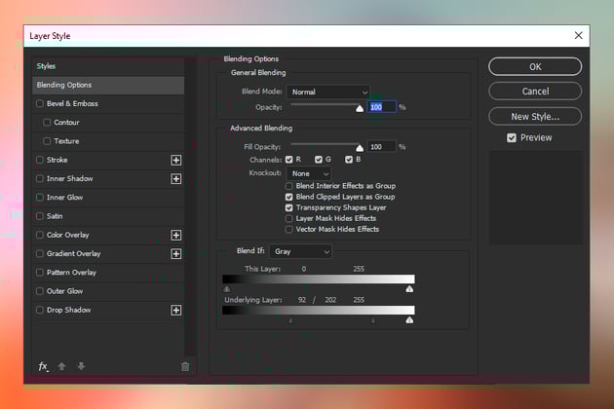
Task: Enable Outer Glow checkbox
Action: coord(40,291)
